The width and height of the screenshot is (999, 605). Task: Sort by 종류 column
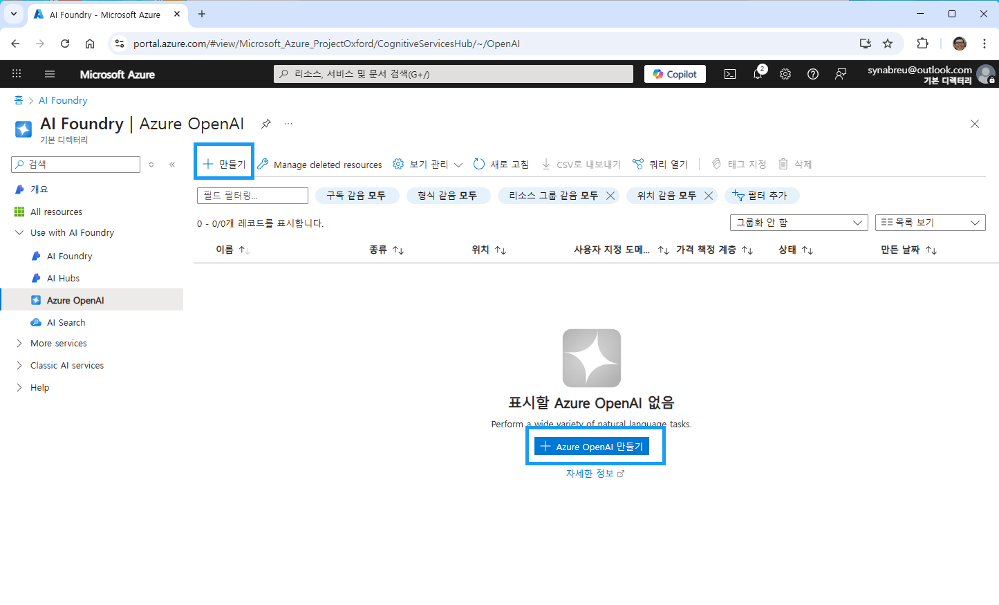[386, 250]
